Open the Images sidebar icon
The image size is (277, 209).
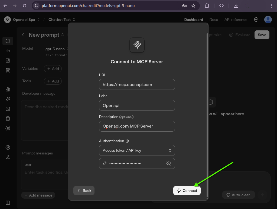(8, 61)
